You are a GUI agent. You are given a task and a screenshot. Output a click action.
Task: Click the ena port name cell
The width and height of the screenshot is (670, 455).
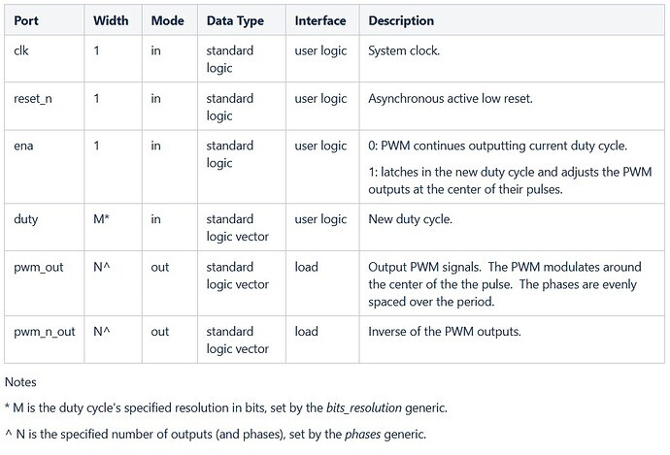pos(22,146)
